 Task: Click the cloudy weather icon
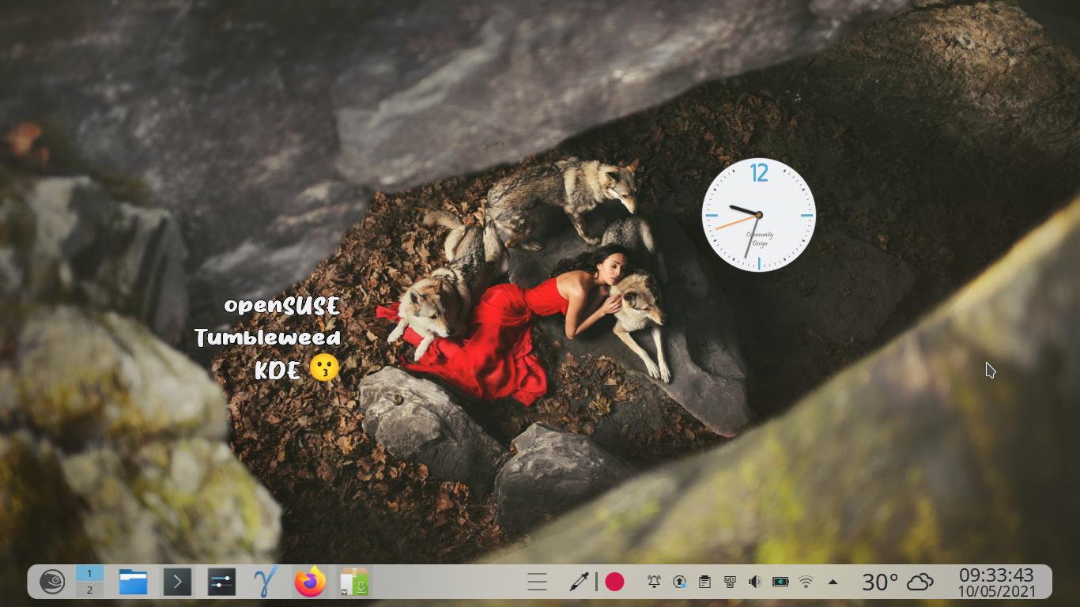(920, 582)
